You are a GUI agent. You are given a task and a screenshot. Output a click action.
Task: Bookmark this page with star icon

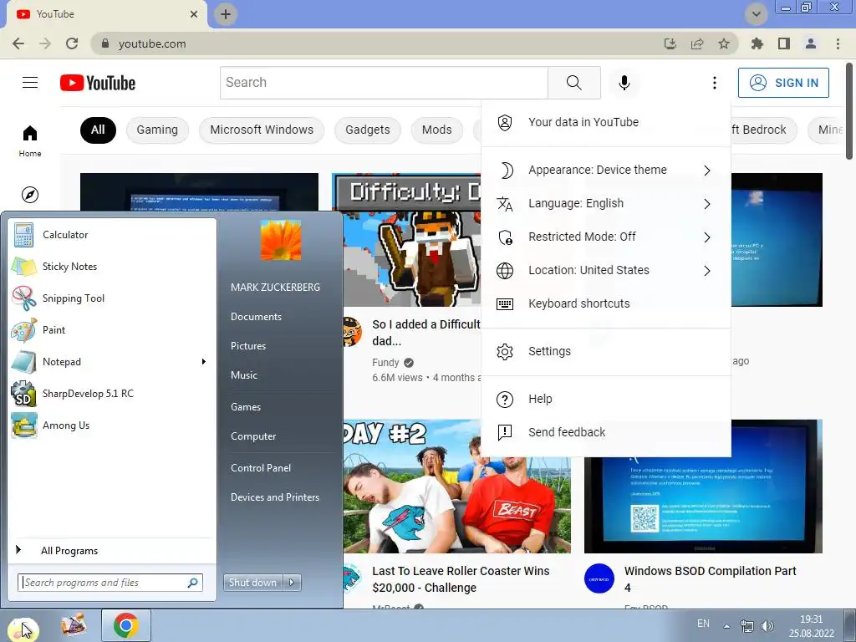point(724,43)
